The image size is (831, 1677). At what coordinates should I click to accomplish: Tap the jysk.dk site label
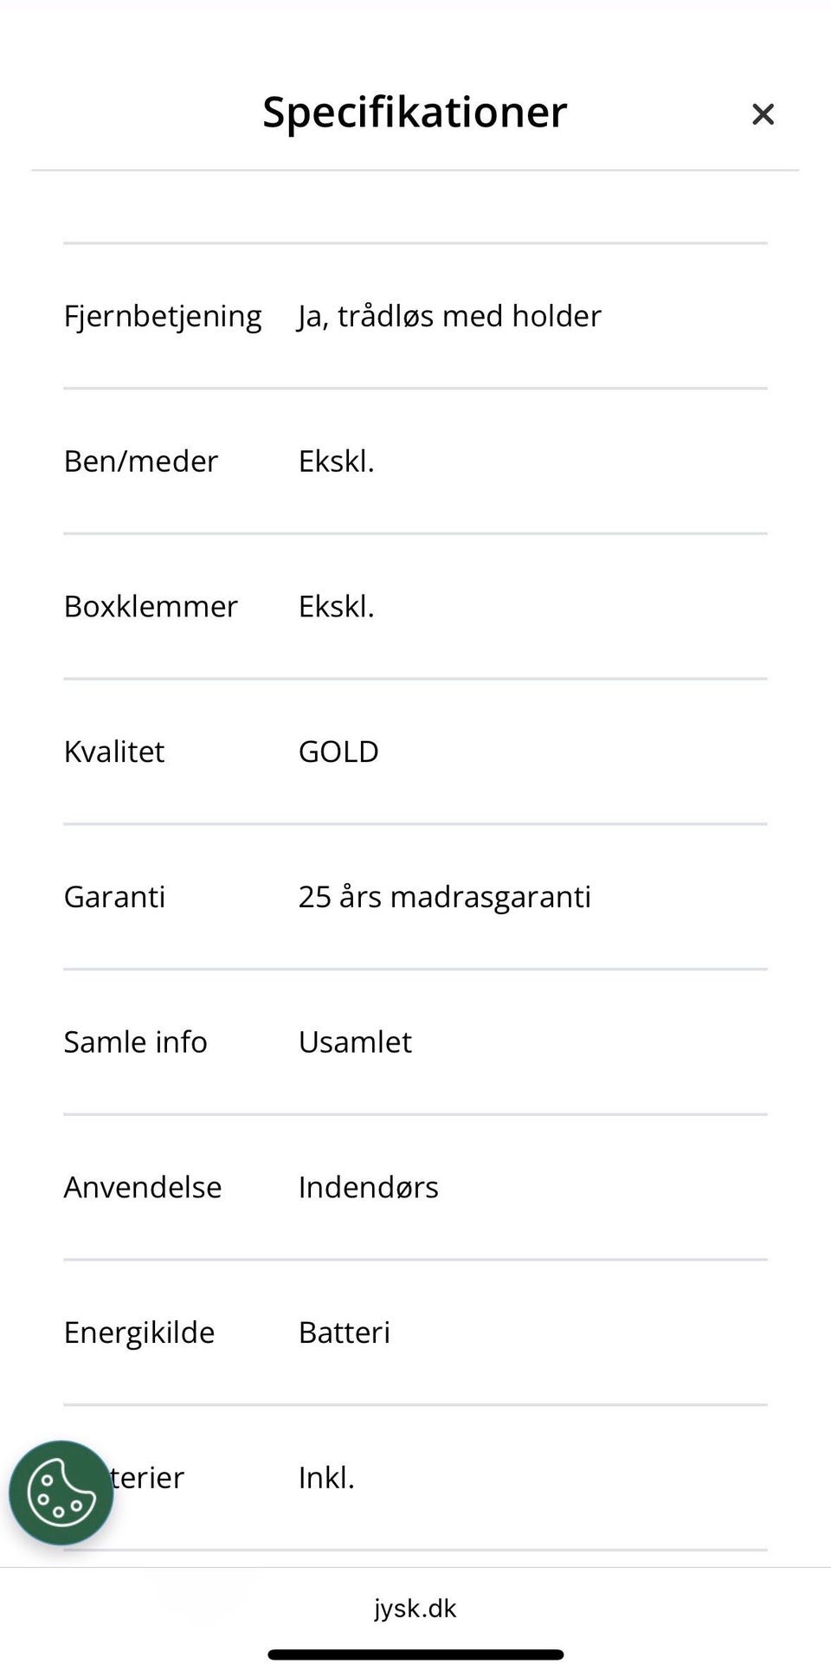[x=415, y=1609]
